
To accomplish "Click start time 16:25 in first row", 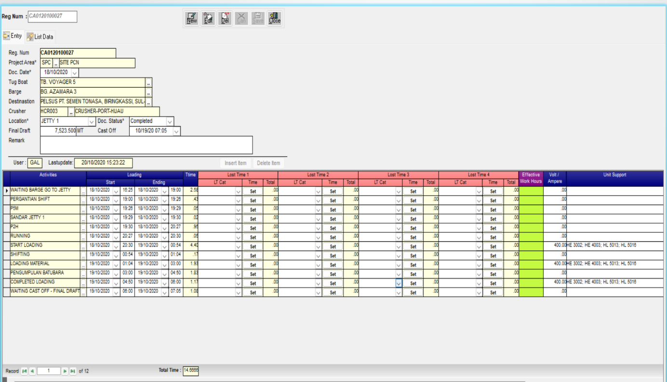I will [x=127, y=191].
